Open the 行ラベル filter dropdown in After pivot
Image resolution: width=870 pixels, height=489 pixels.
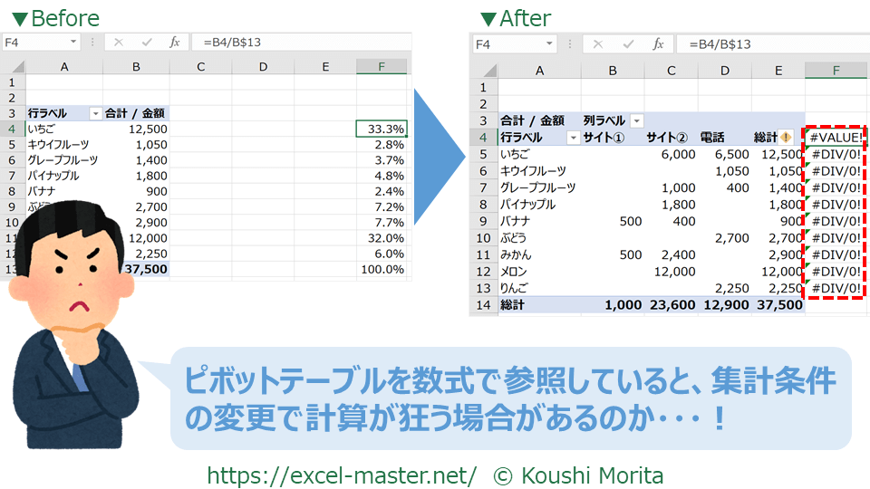573,138
